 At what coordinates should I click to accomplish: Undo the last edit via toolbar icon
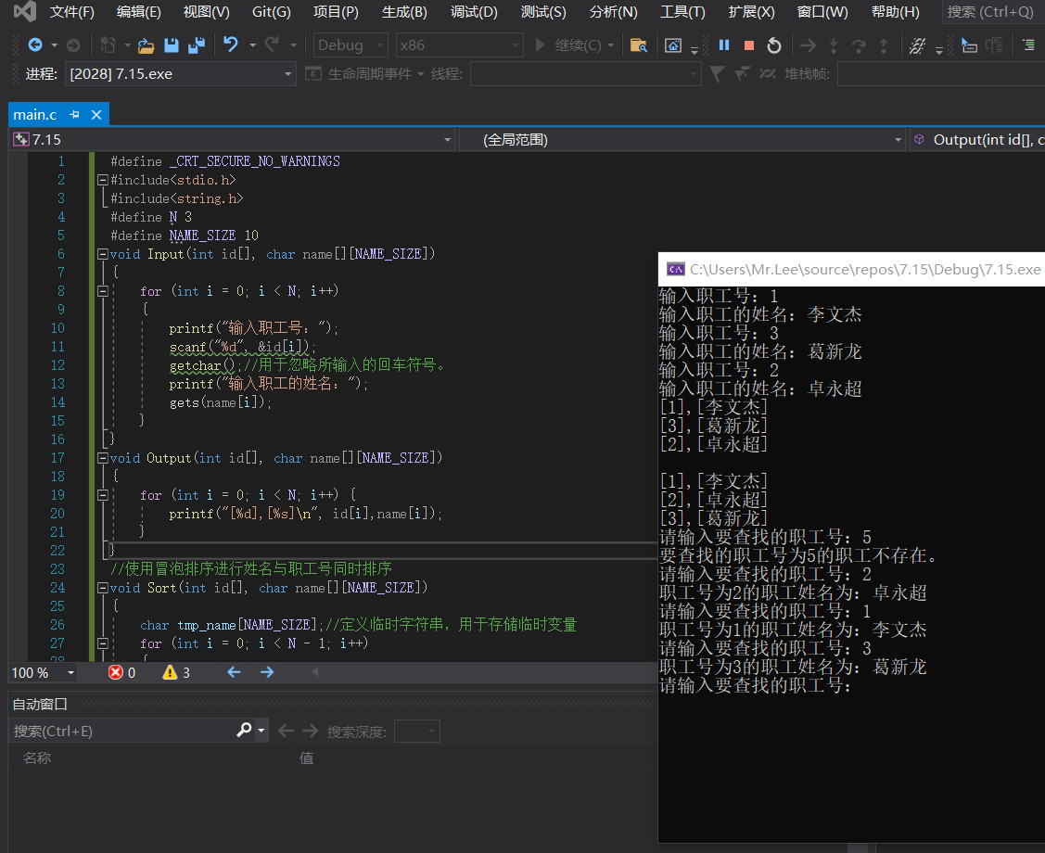[231, 45]
